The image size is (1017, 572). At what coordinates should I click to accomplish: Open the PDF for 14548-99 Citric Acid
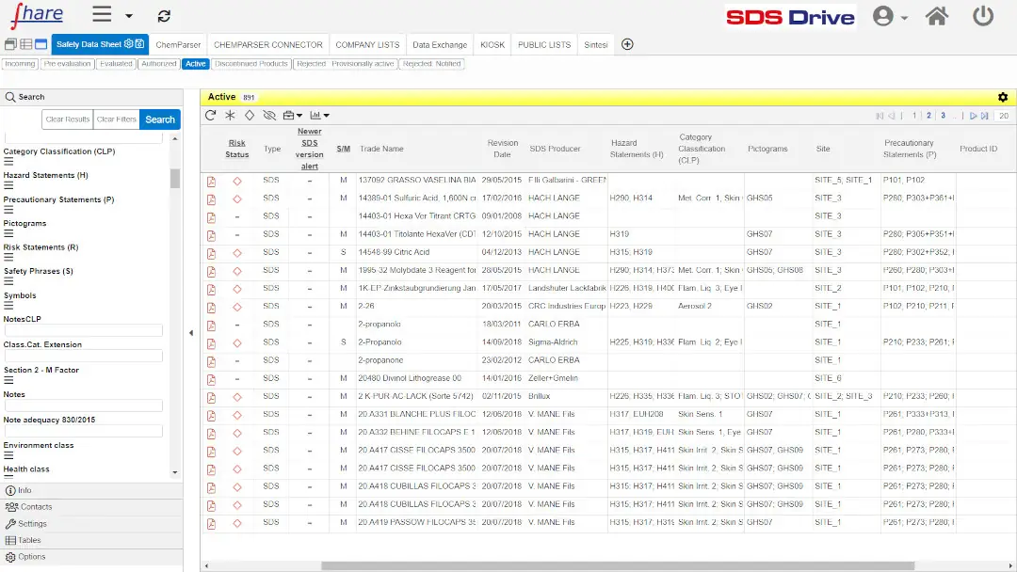tap(211, 251)
